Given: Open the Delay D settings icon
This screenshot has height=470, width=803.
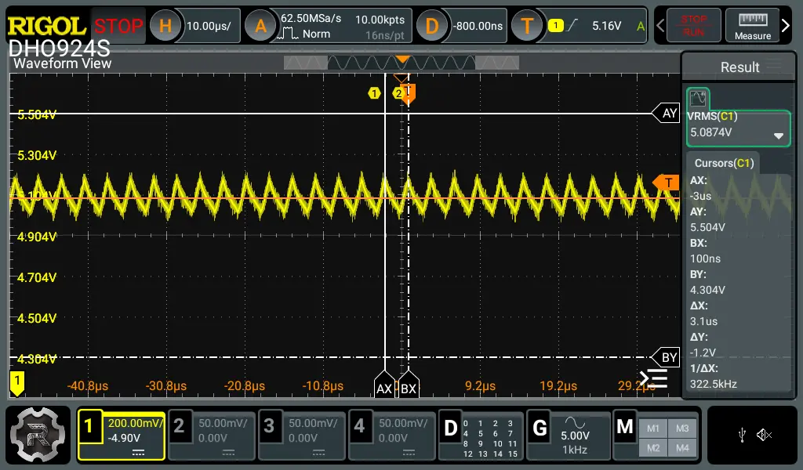Looking at the screenshot, I should pyautogui.click(x=431, y=26).
